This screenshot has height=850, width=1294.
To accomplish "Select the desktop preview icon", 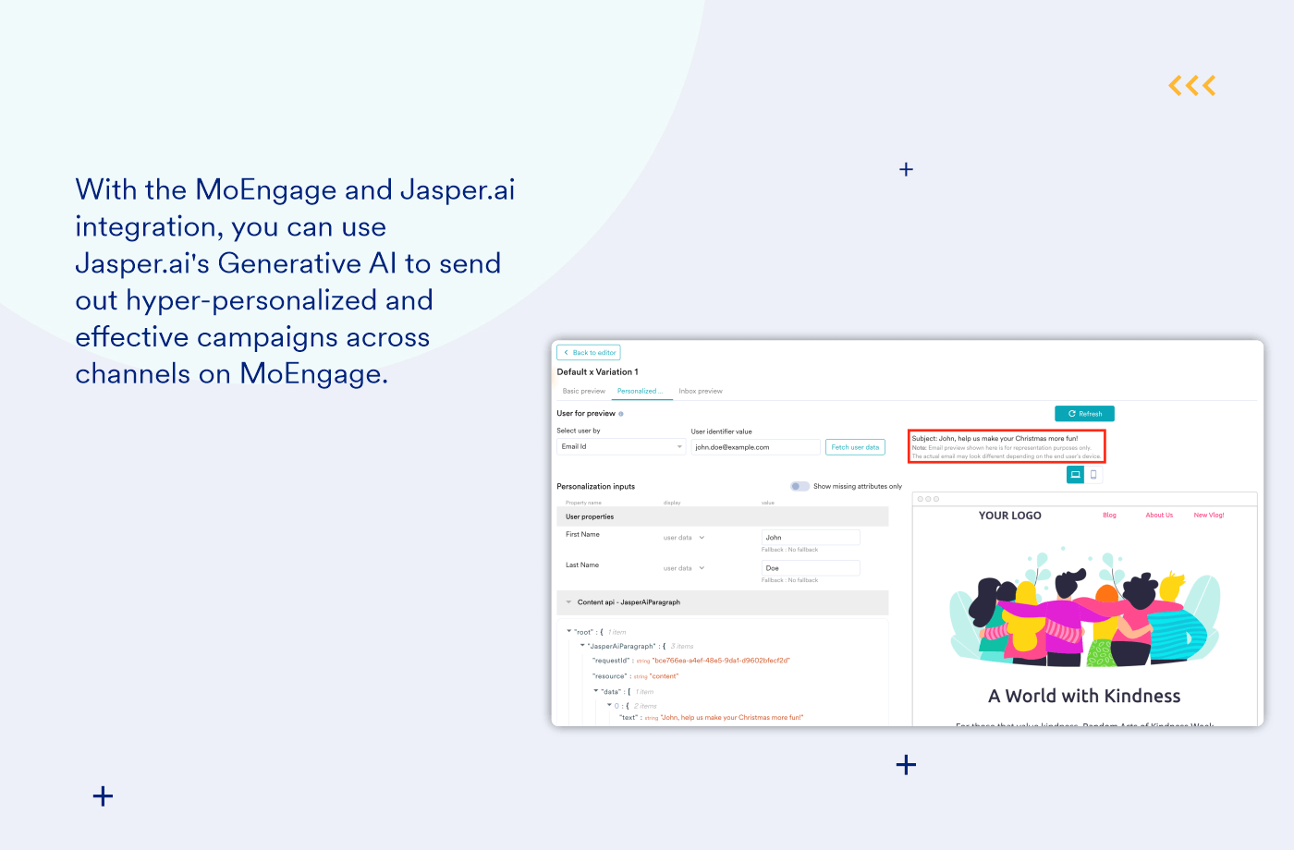I will pyautogui.click(x=1075, y=475).
